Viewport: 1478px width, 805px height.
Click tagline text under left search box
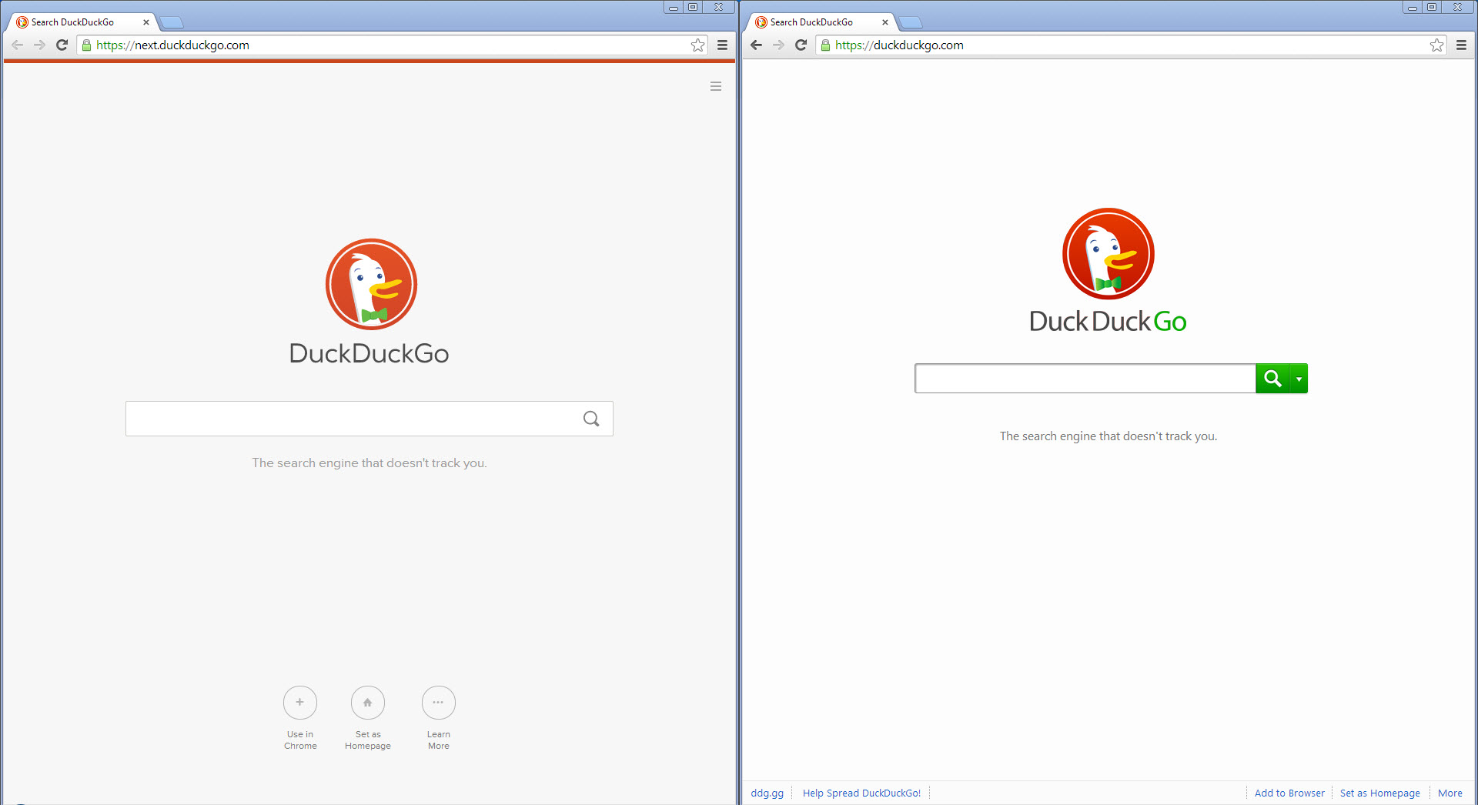coord(369,463)
